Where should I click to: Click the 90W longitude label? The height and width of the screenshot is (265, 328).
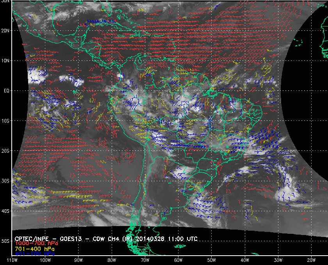[x=78, y=260]
